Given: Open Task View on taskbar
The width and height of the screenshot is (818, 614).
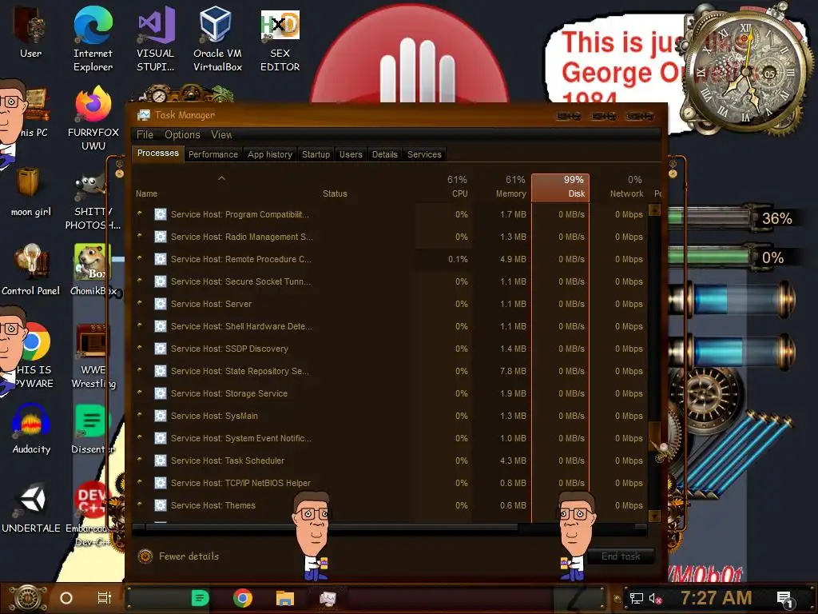Looking at the screenshot, I should 105,598.
